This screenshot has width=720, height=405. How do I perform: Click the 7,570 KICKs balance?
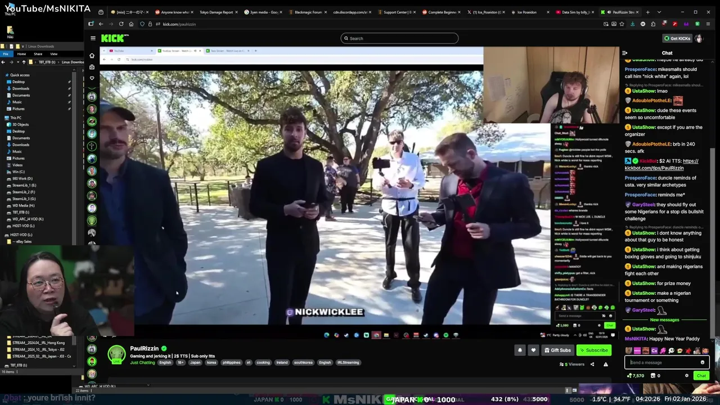(x=636, y=376)
